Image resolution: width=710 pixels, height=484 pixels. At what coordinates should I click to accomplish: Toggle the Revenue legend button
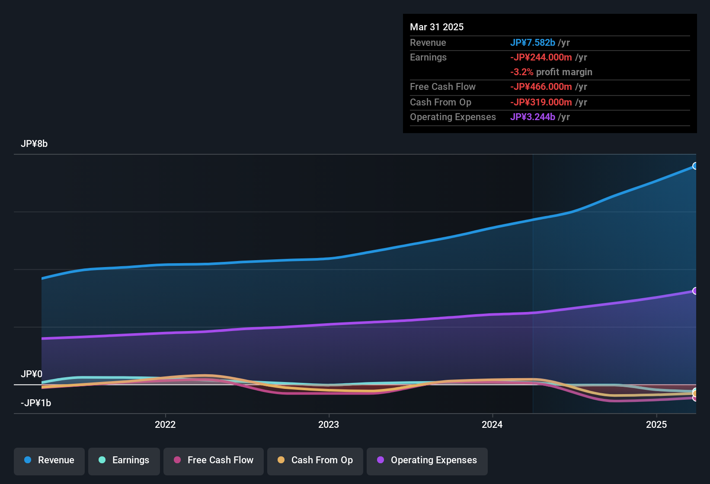click(x=49, y=461)
